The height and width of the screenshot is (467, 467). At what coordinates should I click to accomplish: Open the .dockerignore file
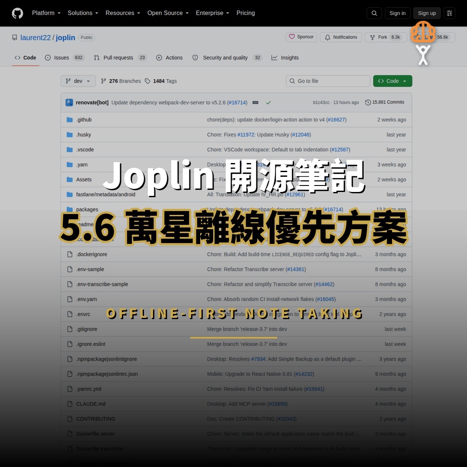(91, 254)
